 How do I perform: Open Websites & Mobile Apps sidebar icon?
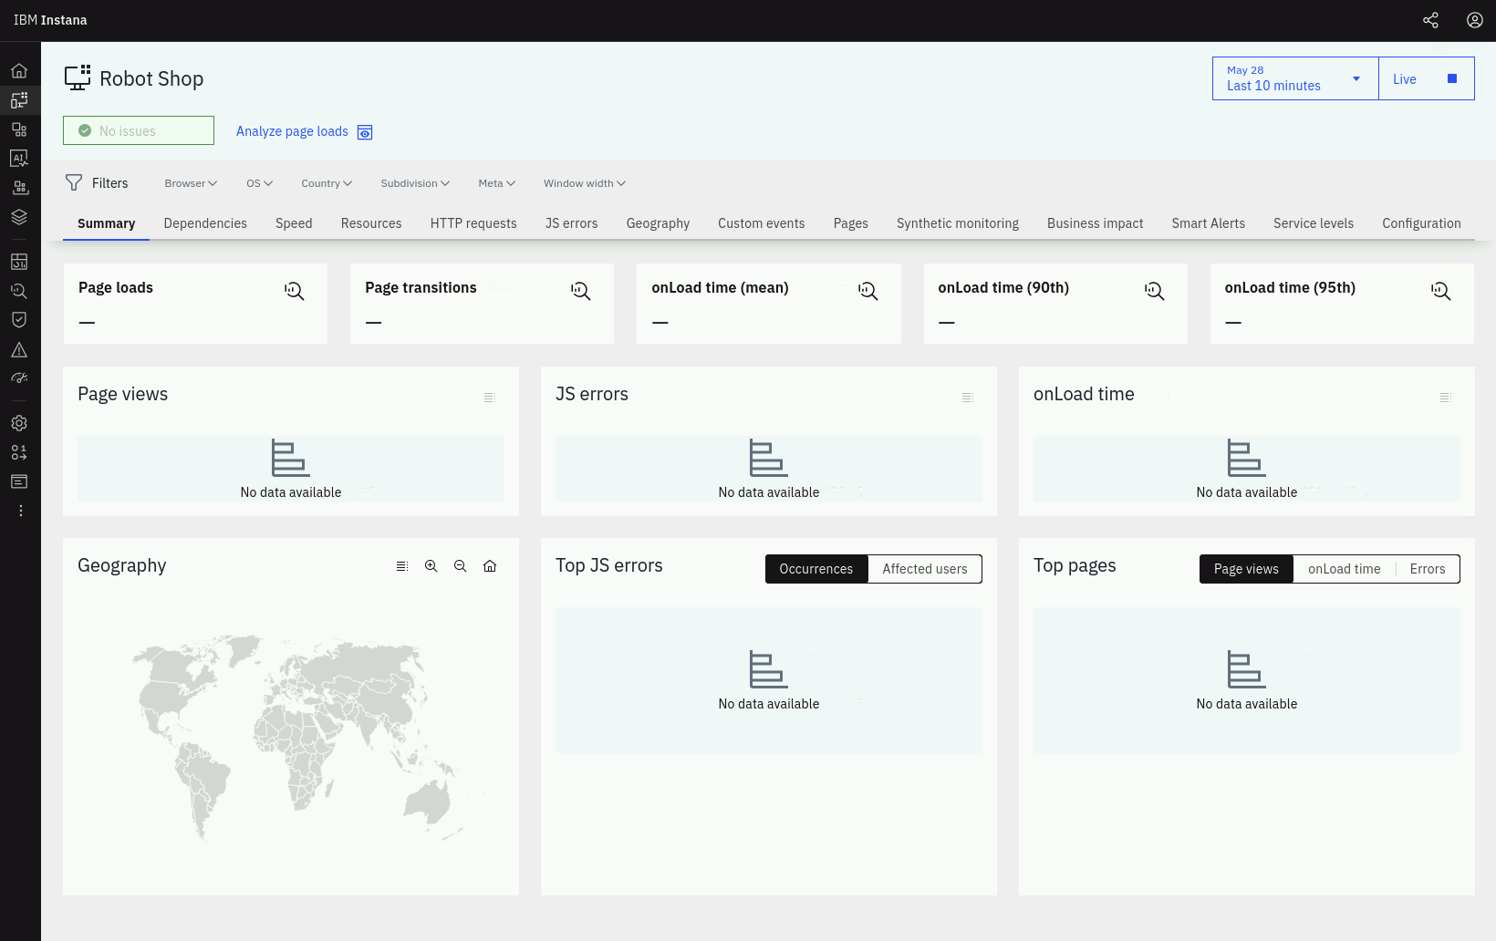[x=19, y=100]
